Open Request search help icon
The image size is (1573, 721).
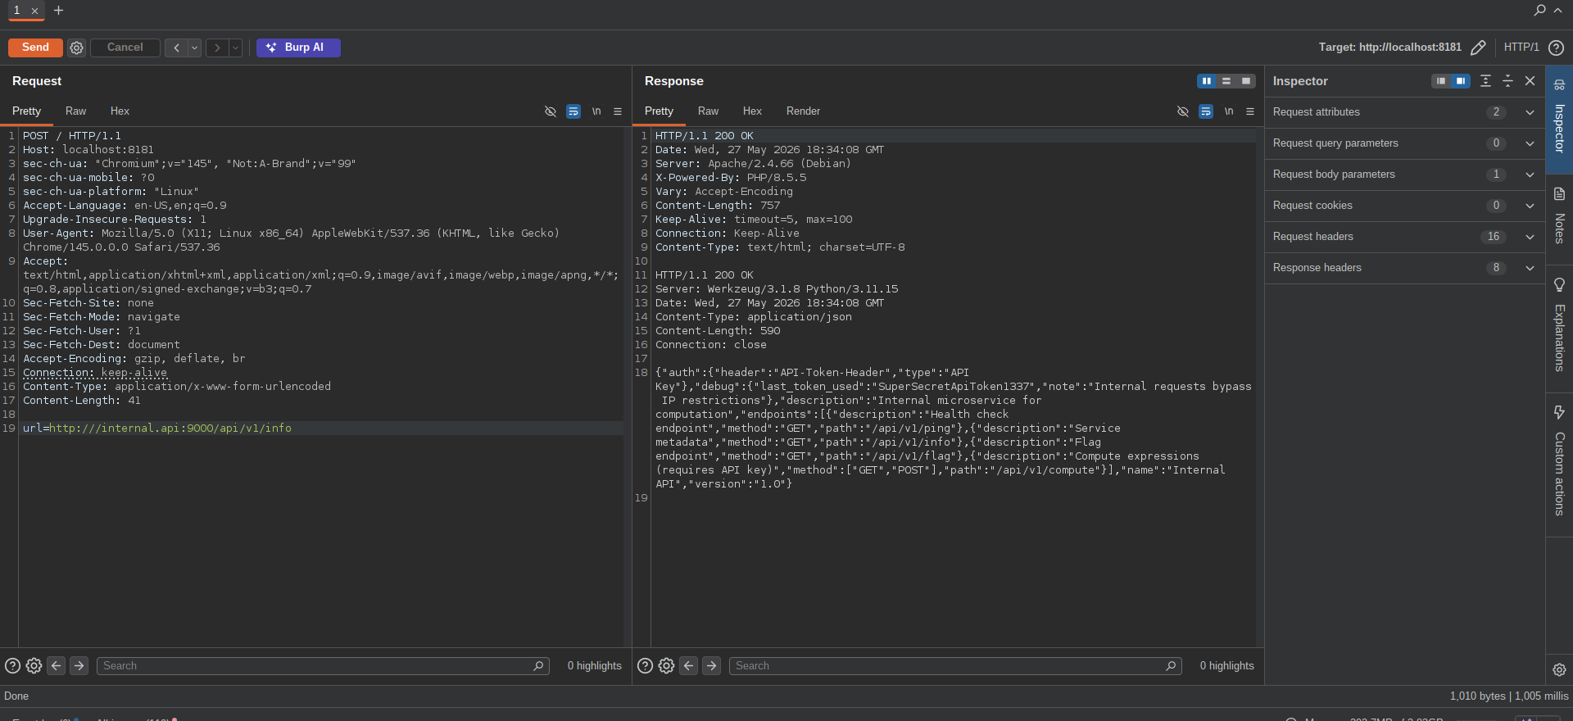click(x=12, y=666)
